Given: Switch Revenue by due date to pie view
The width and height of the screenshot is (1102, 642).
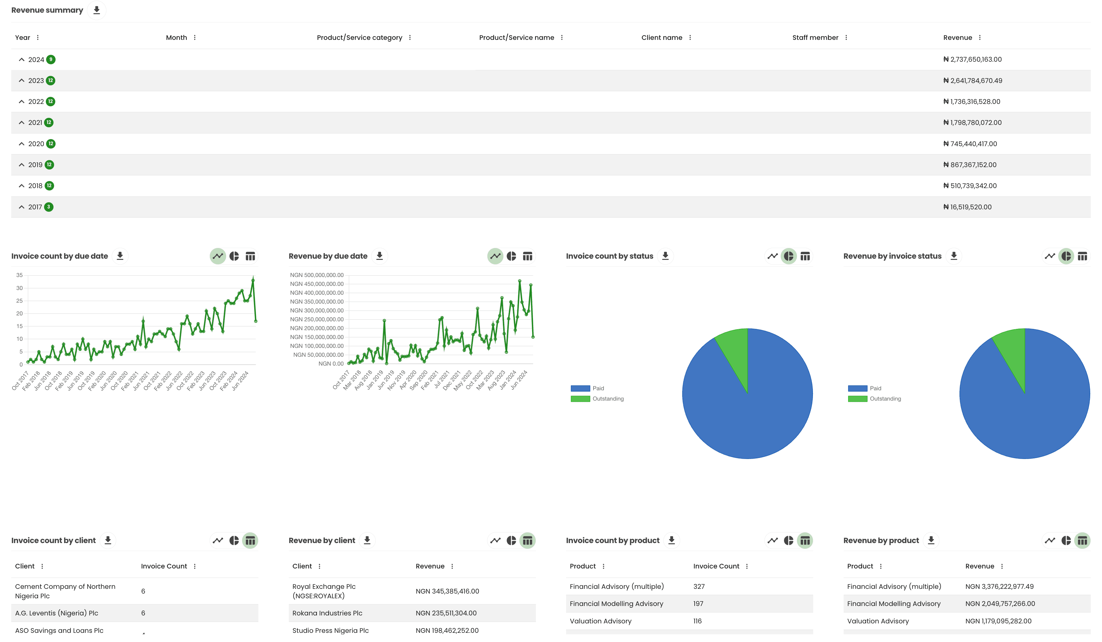Looking at the screenshot, I should click(x=511, y=256).
